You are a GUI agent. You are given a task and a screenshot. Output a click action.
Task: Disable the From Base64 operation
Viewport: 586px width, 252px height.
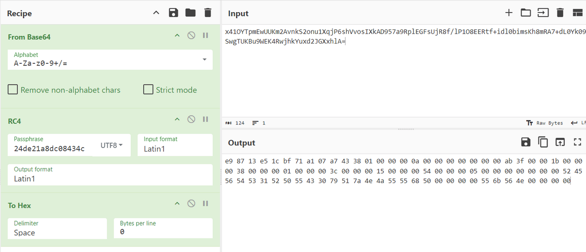pyautogui.click(x=191, y=36)
